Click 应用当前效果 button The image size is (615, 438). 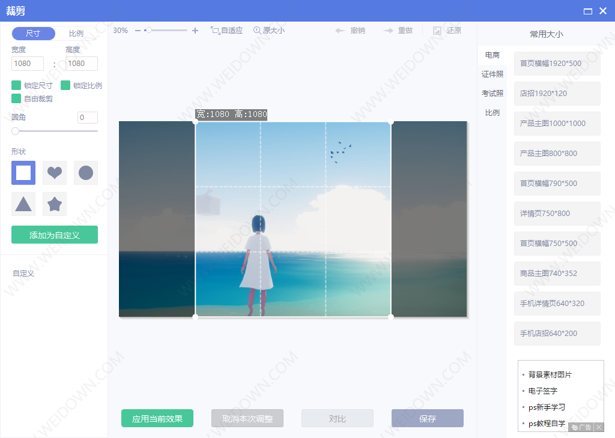pos(157,418)
